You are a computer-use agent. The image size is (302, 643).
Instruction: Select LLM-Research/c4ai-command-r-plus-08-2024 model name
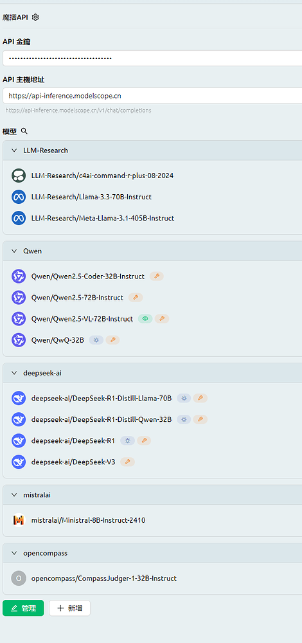[102, 176]
